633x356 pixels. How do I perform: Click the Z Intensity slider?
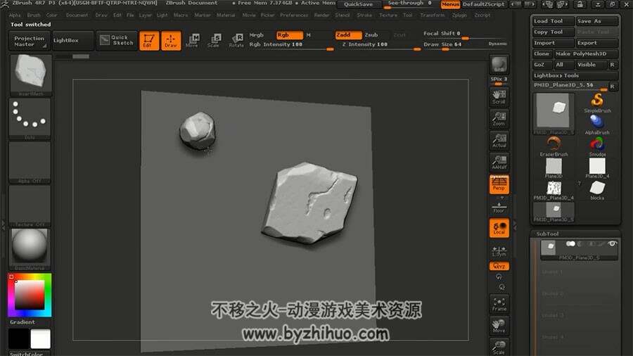[381, 45]
